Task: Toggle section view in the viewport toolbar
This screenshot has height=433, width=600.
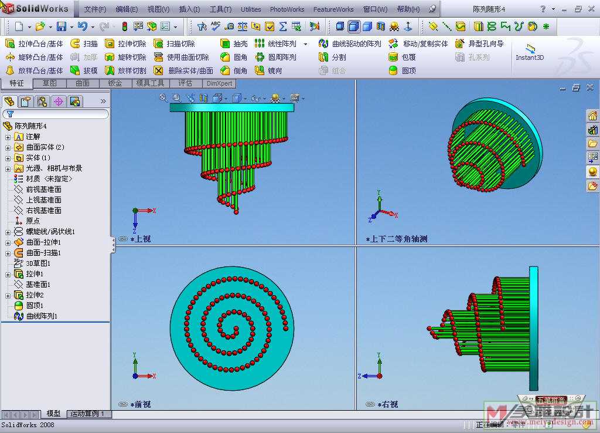Action: [203, 98]
